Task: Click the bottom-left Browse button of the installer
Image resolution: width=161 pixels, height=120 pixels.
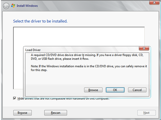Action: click(x=22, y=113)
